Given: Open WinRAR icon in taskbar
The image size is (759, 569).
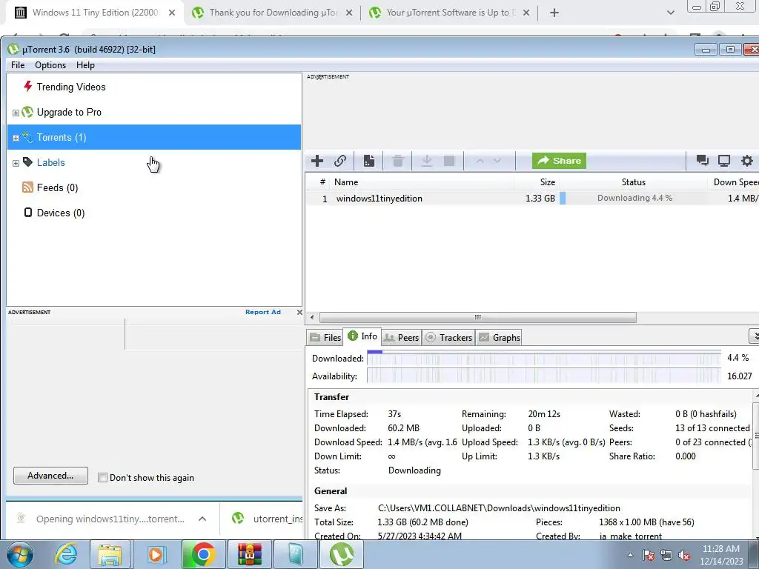Looking at the screenshot, I should point(249,554).
